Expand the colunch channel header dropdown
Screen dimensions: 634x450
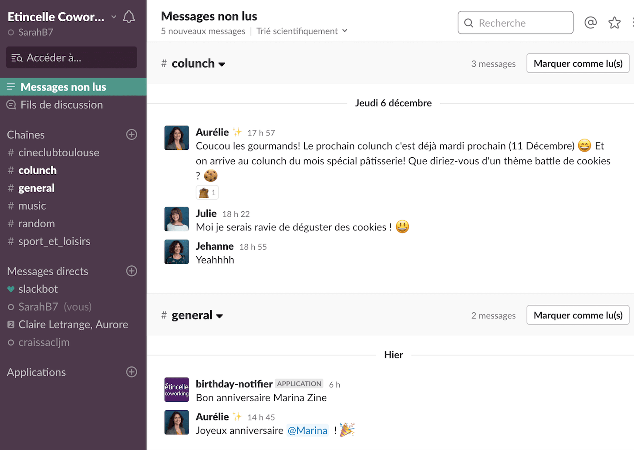tap(222, 64)
